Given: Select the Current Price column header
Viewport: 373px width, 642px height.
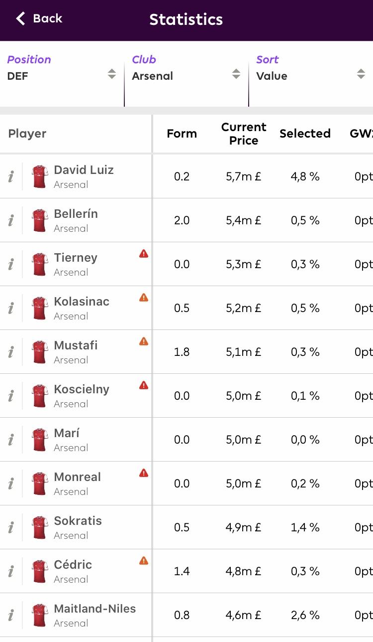Looking at the screenshot, I should coord(244,134).
